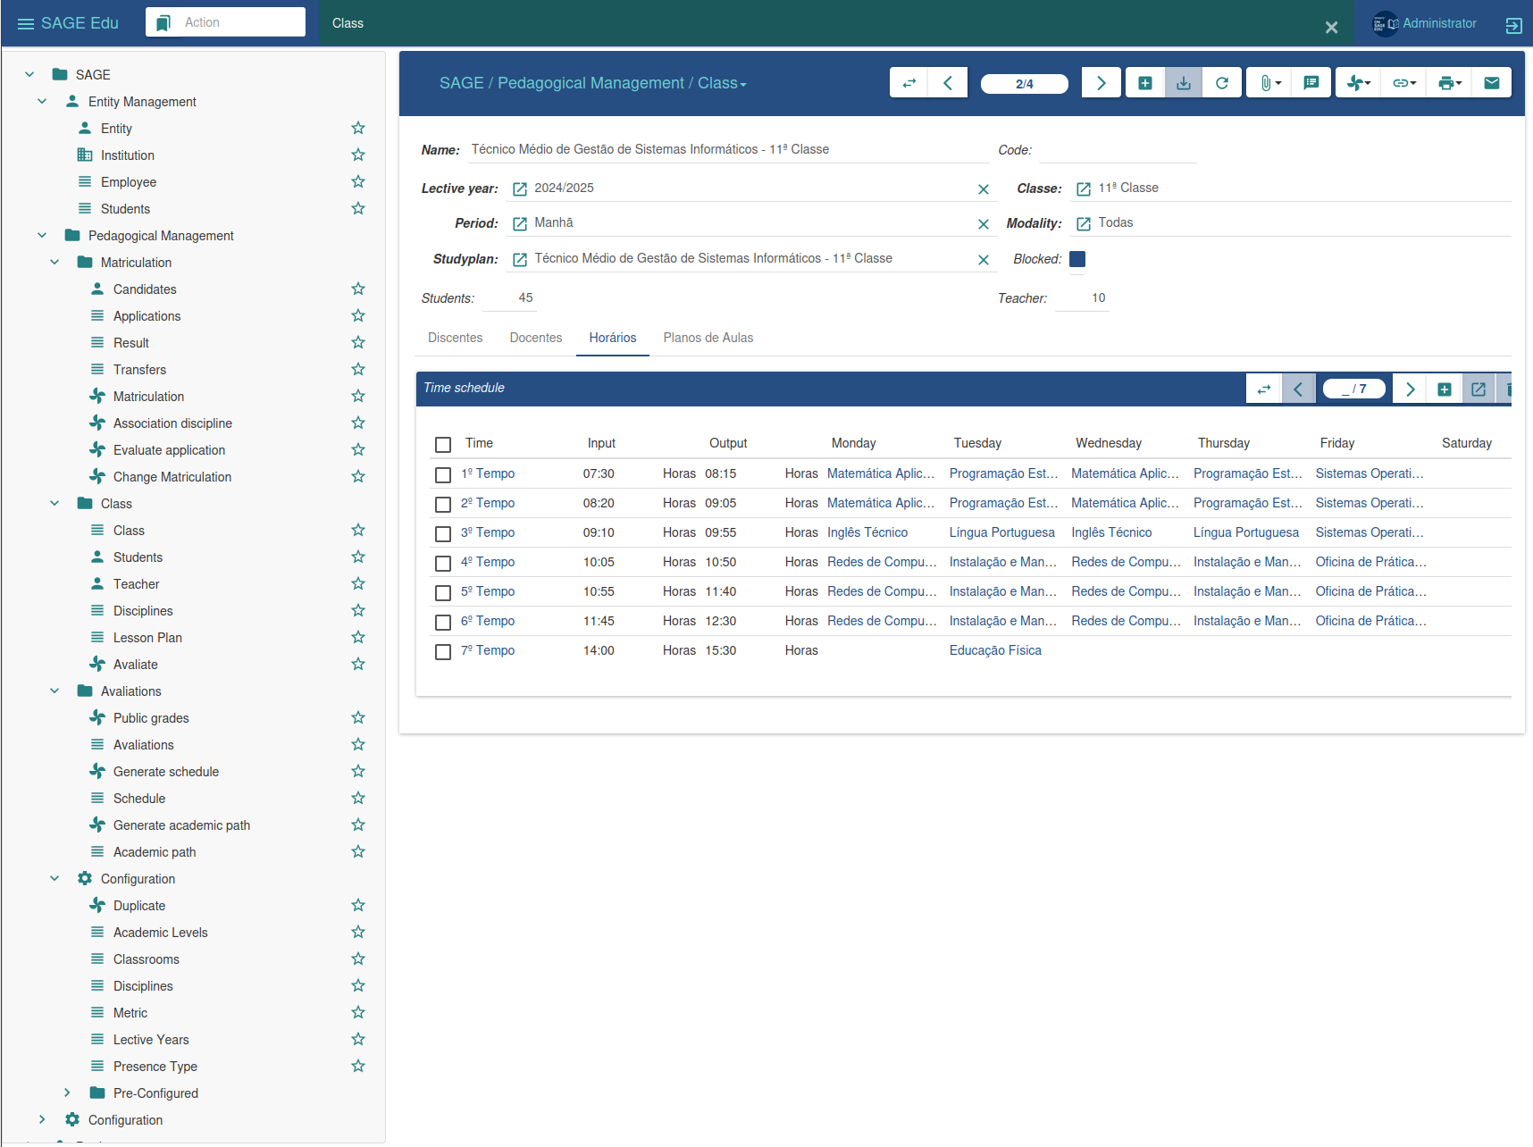
Task: Open the Matemática Aplic link for Monday 1º Tempo
Action: click(881, 473)
